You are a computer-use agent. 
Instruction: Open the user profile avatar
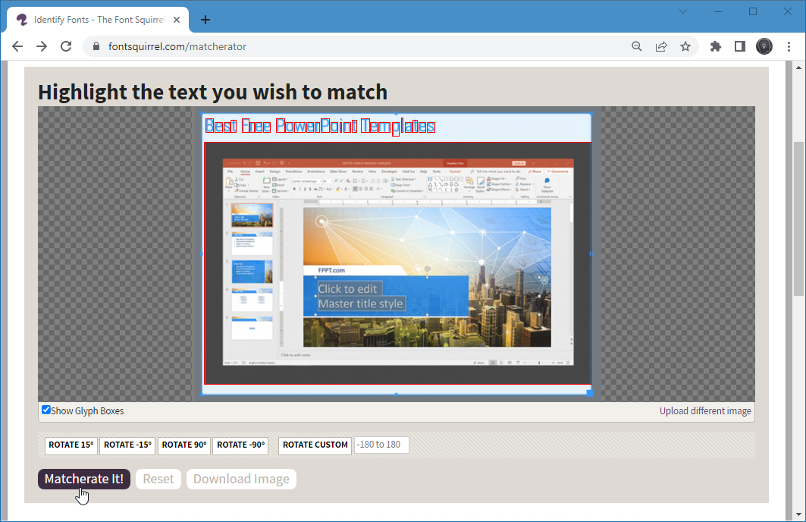(764, 46)
